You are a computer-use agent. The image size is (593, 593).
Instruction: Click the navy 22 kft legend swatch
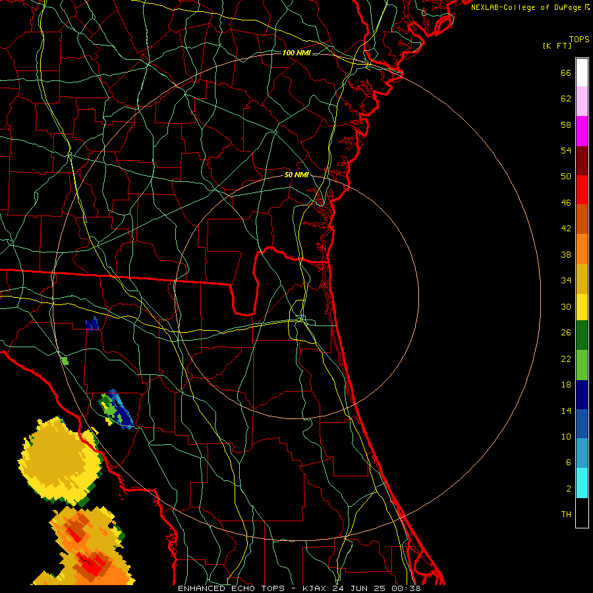(582, 395)
